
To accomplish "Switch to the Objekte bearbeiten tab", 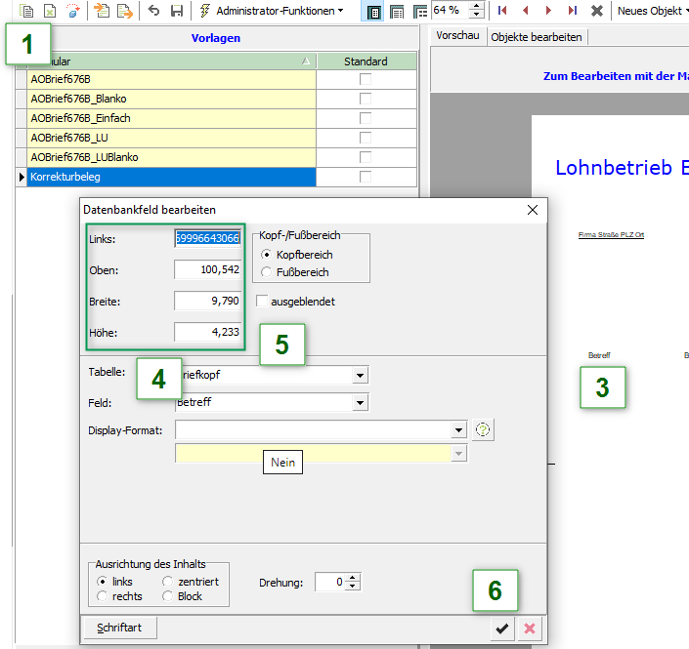I will pyautogui.click(x=537, y=37).
